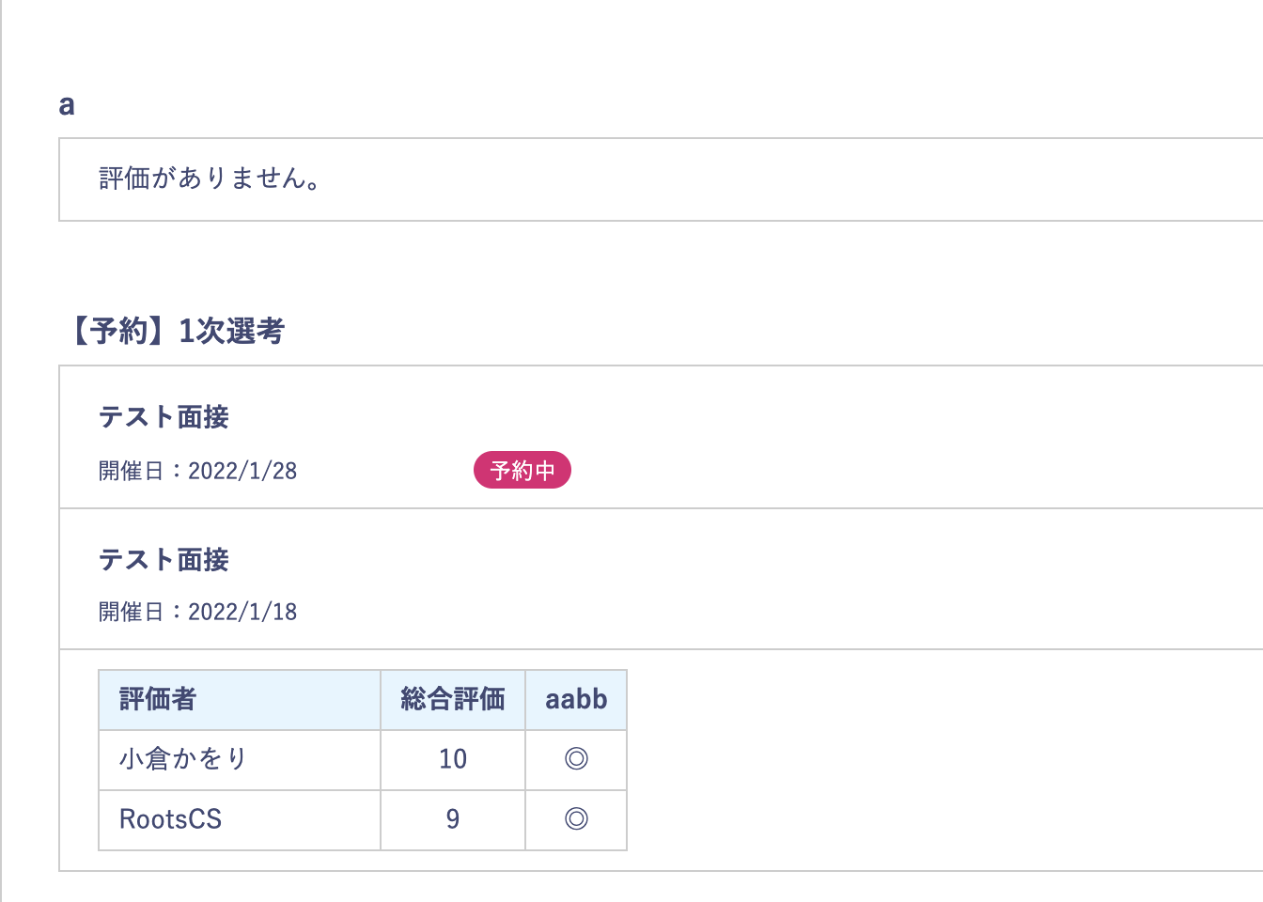The width and height of the screenshot is (1263, 902).
Task: Click the 【予約】 tag in the selection heading
Action: tap(106, 331)
